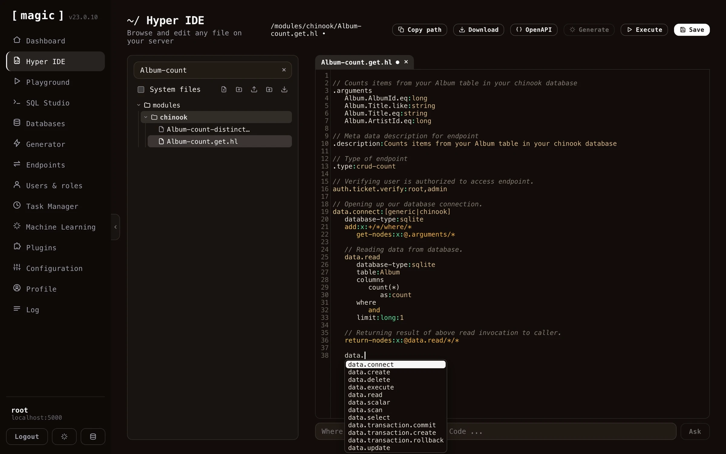This screenshot has width=726, height=454.
Task: Open the Hyper IDE menu item
Action: tap(56, 61)
